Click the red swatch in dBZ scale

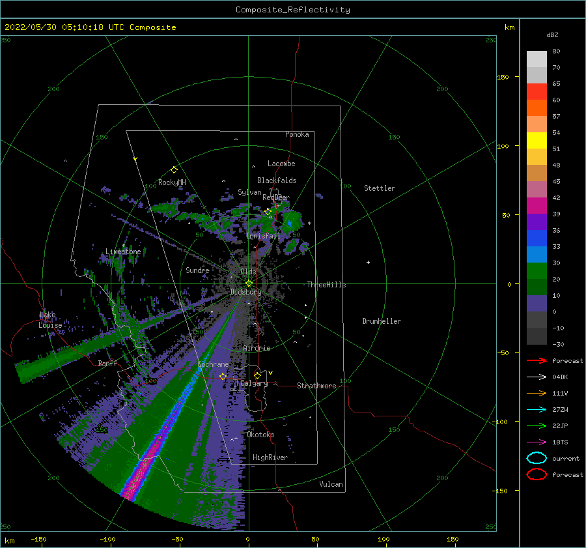click(537, 92)
